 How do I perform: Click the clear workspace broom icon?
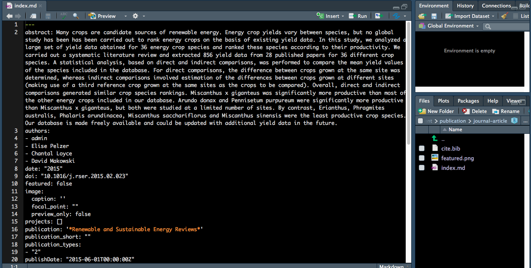505,16
